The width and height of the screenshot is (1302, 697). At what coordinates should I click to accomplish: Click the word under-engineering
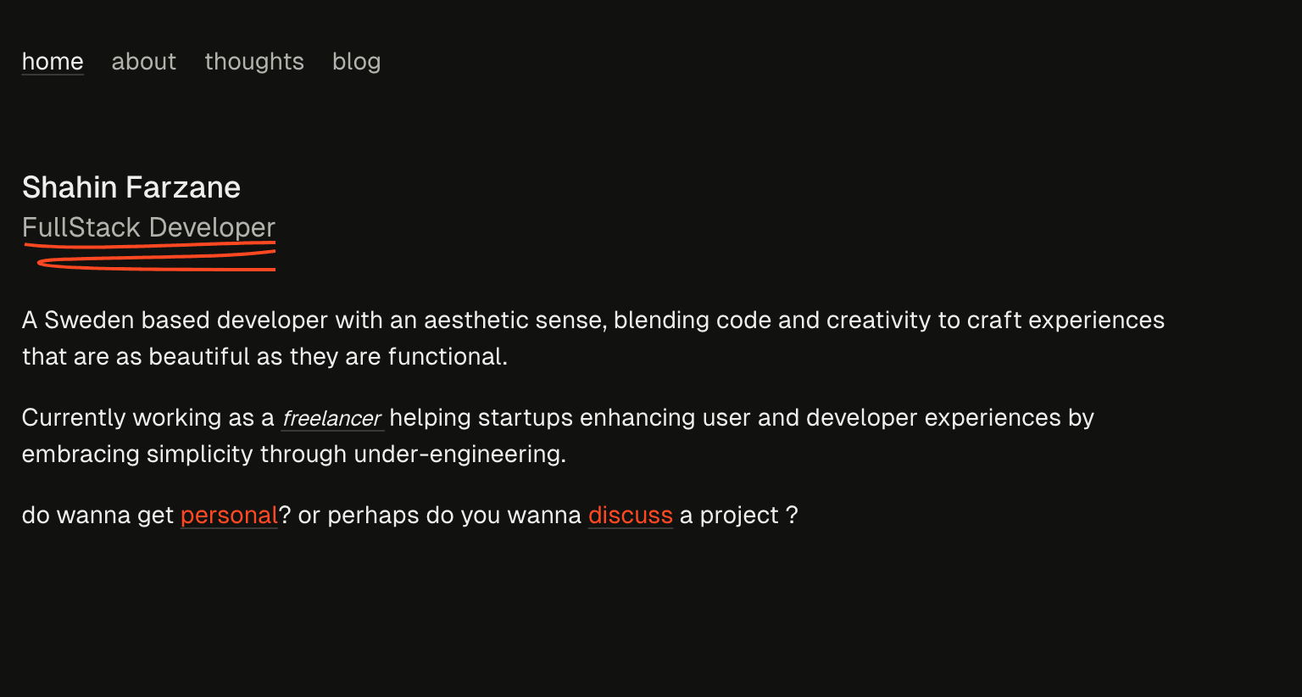[x=459, y=454]
